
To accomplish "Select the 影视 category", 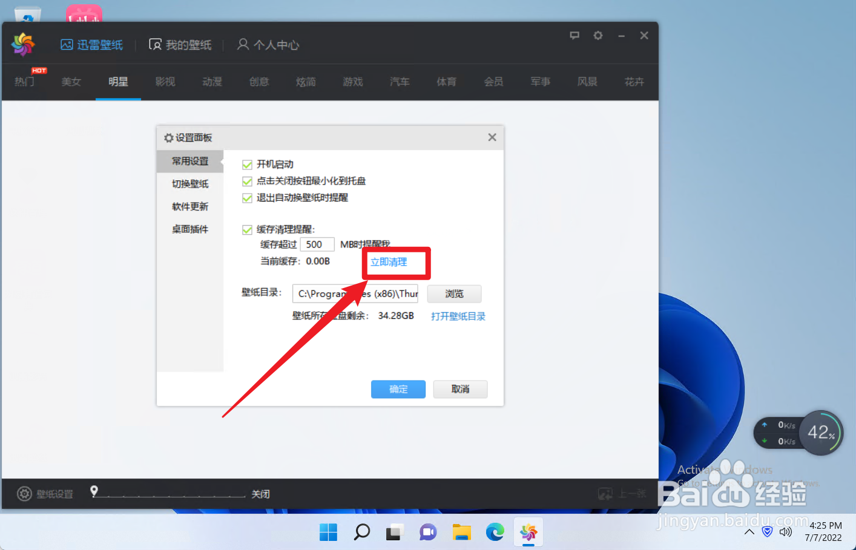I will (x=165, y=82).
